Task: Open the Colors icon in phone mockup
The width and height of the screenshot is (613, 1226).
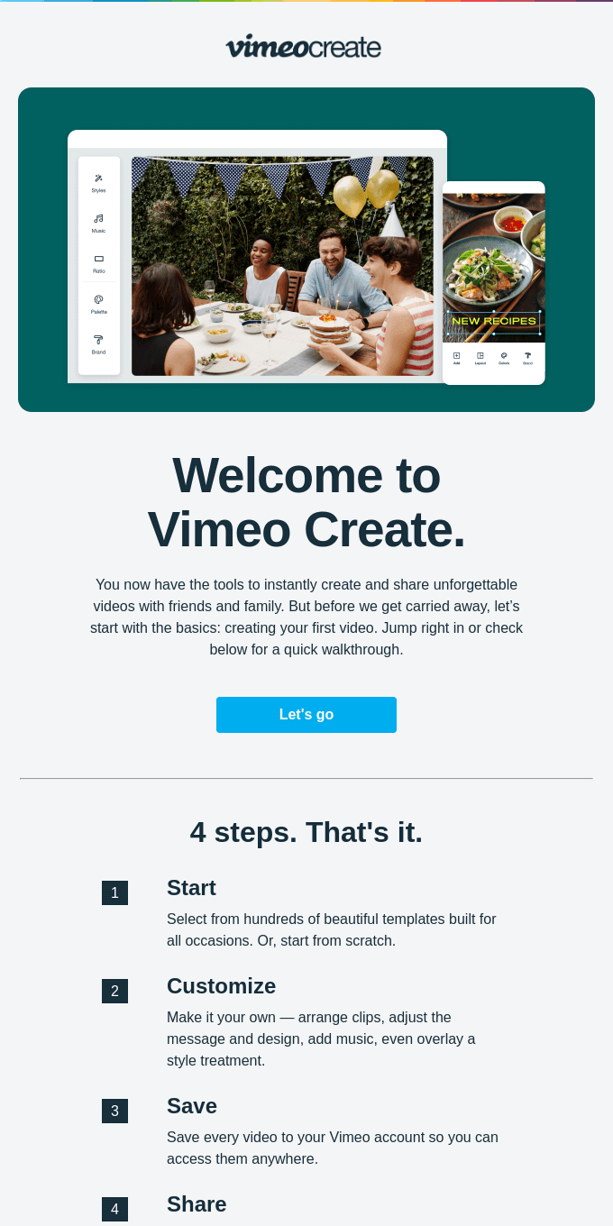Action: (x=504, y=355)
